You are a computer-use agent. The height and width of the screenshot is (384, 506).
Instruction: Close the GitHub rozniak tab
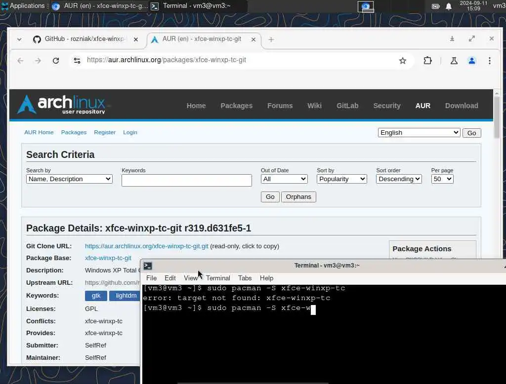(x=136, y=39)
